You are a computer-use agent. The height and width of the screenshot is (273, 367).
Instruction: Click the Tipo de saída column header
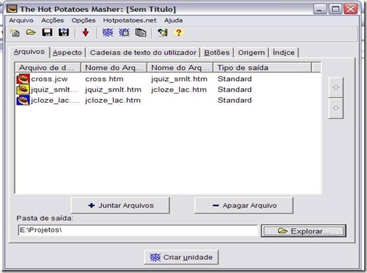pyautogui.click(x=262, y=68)
